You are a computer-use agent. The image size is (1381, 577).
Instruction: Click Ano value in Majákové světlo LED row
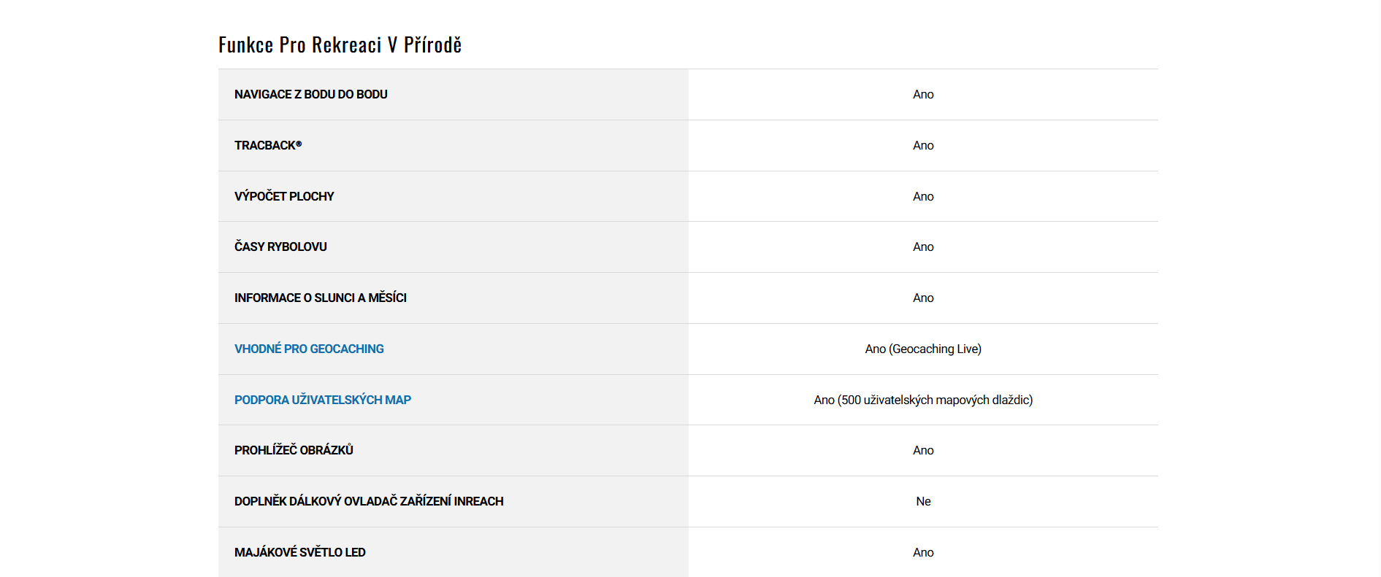923,552
